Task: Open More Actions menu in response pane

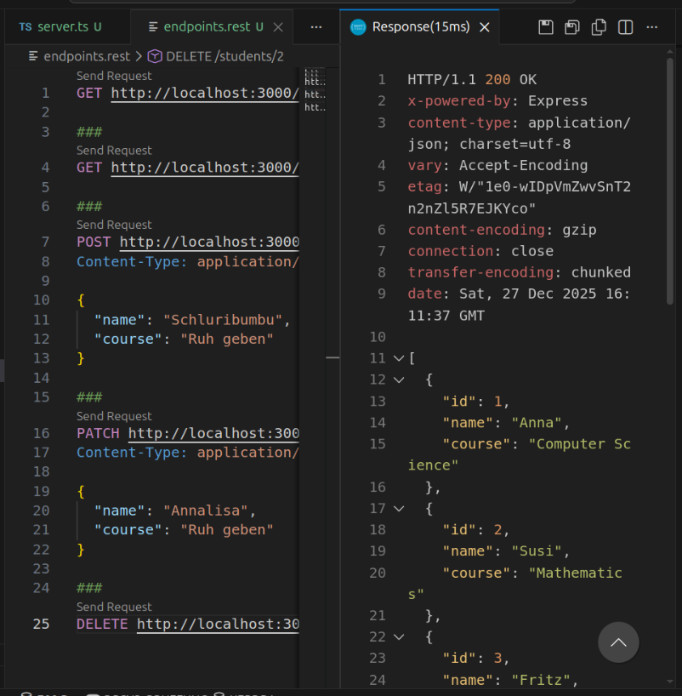Action: (x=652, y=27)
